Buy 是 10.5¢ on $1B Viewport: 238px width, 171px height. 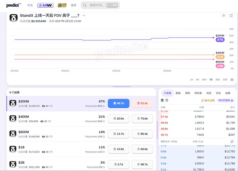(x=119, y=149)
